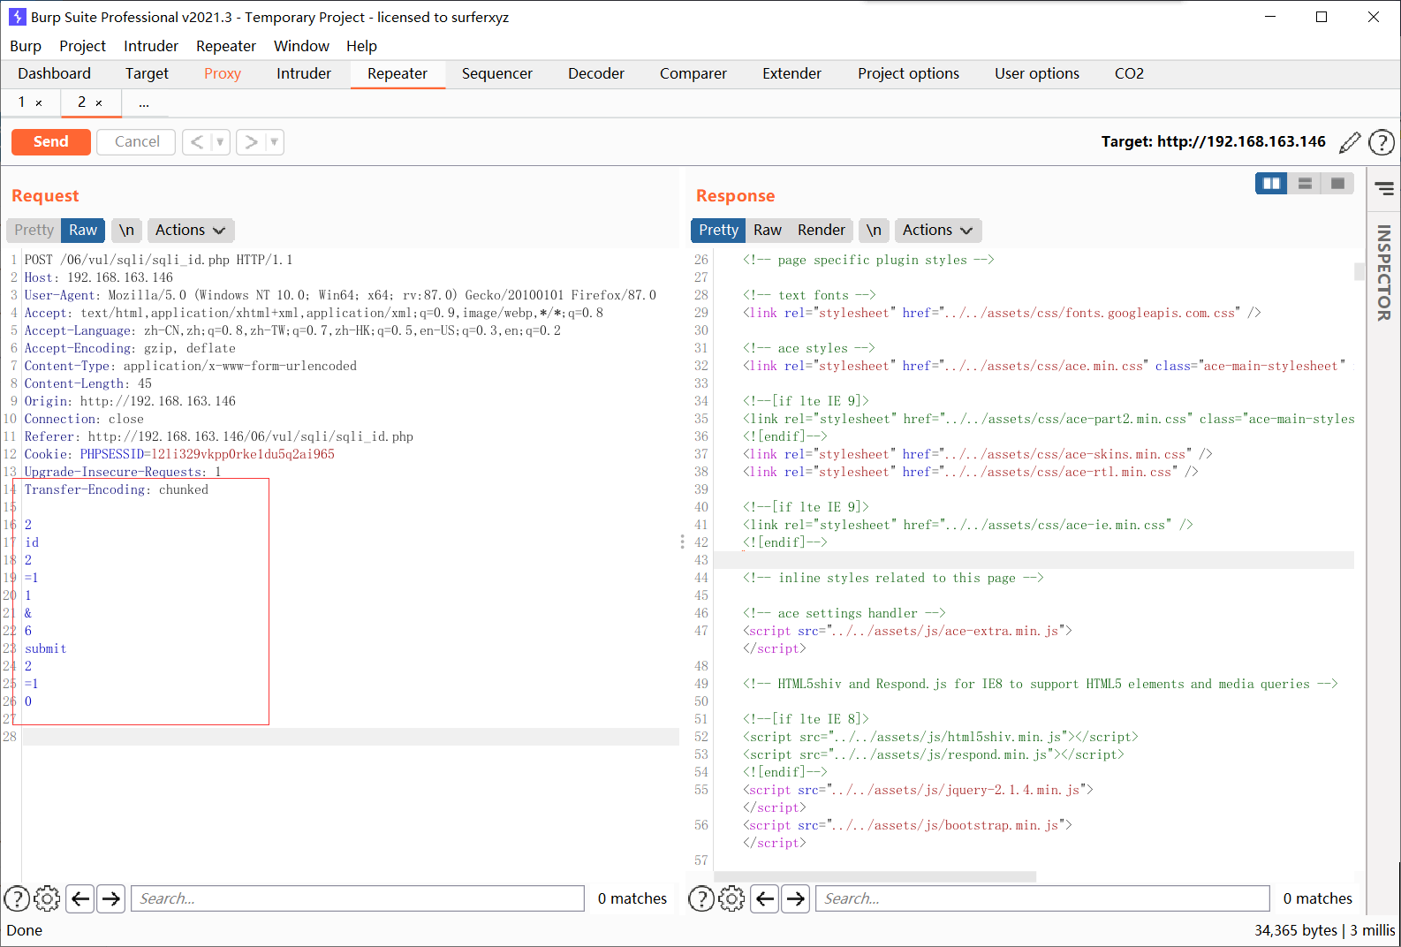Focus the response Search field
Image resolution: width=1401 pixels, height=947 pixels.
pos(1042,898)
